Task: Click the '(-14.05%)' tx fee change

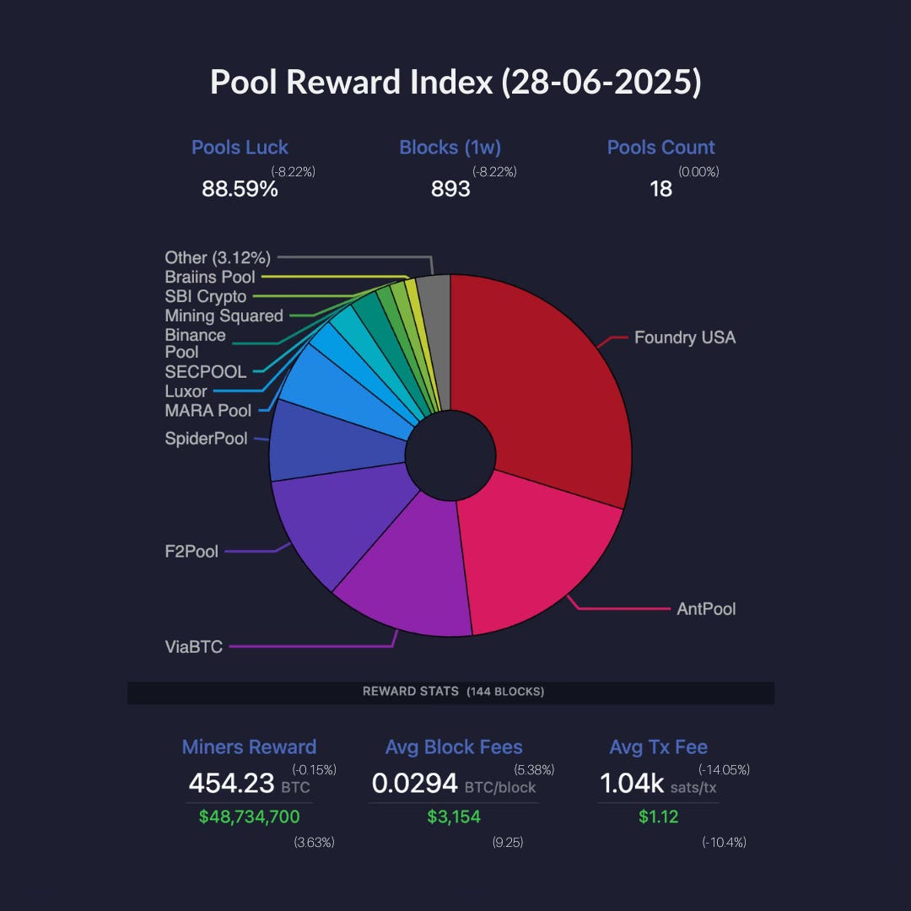Action: (724, 770)
